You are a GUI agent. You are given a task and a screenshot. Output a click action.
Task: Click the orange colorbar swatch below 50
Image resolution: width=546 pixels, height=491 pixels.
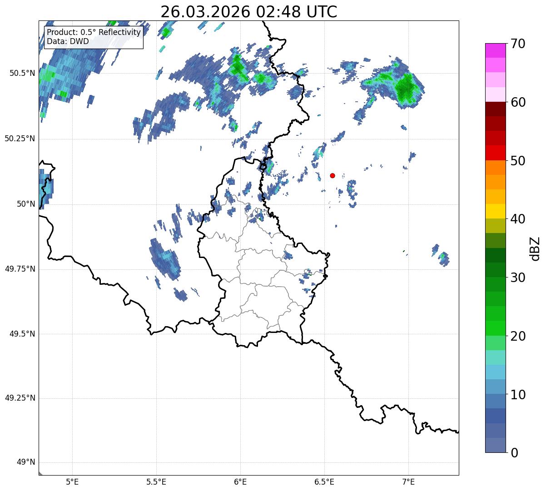click(495, 168)
